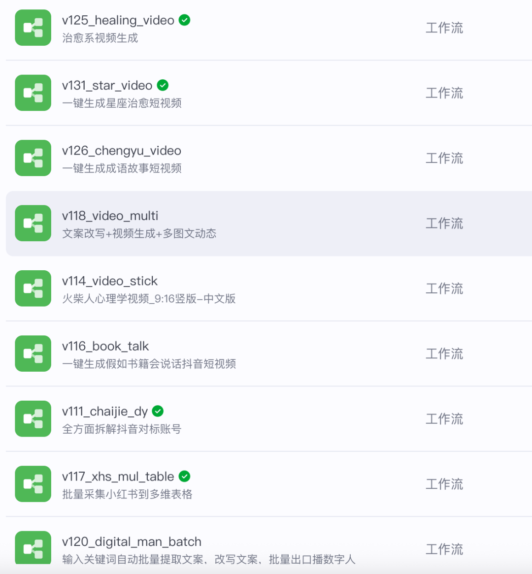The height and width of the screenshot is (574, 532).
Task: Click the v126_chengyu_video workflow icon
Action: click(x=33, y=158)
